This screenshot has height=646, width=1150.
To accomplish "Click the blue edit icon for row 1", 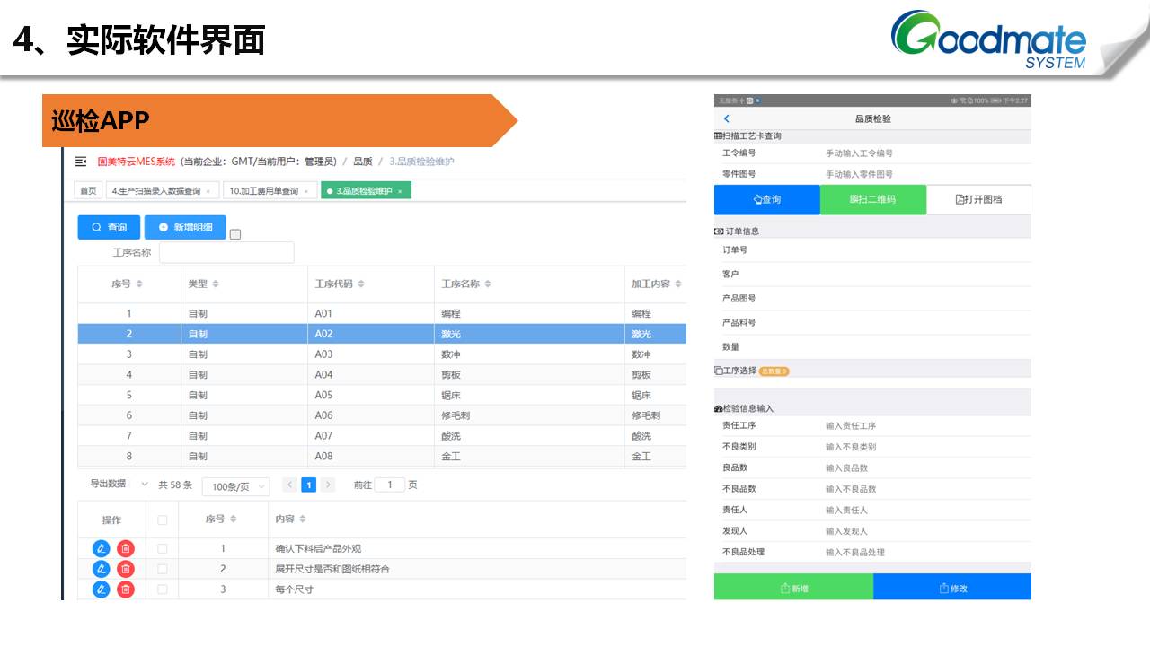I will coord(101,548).
